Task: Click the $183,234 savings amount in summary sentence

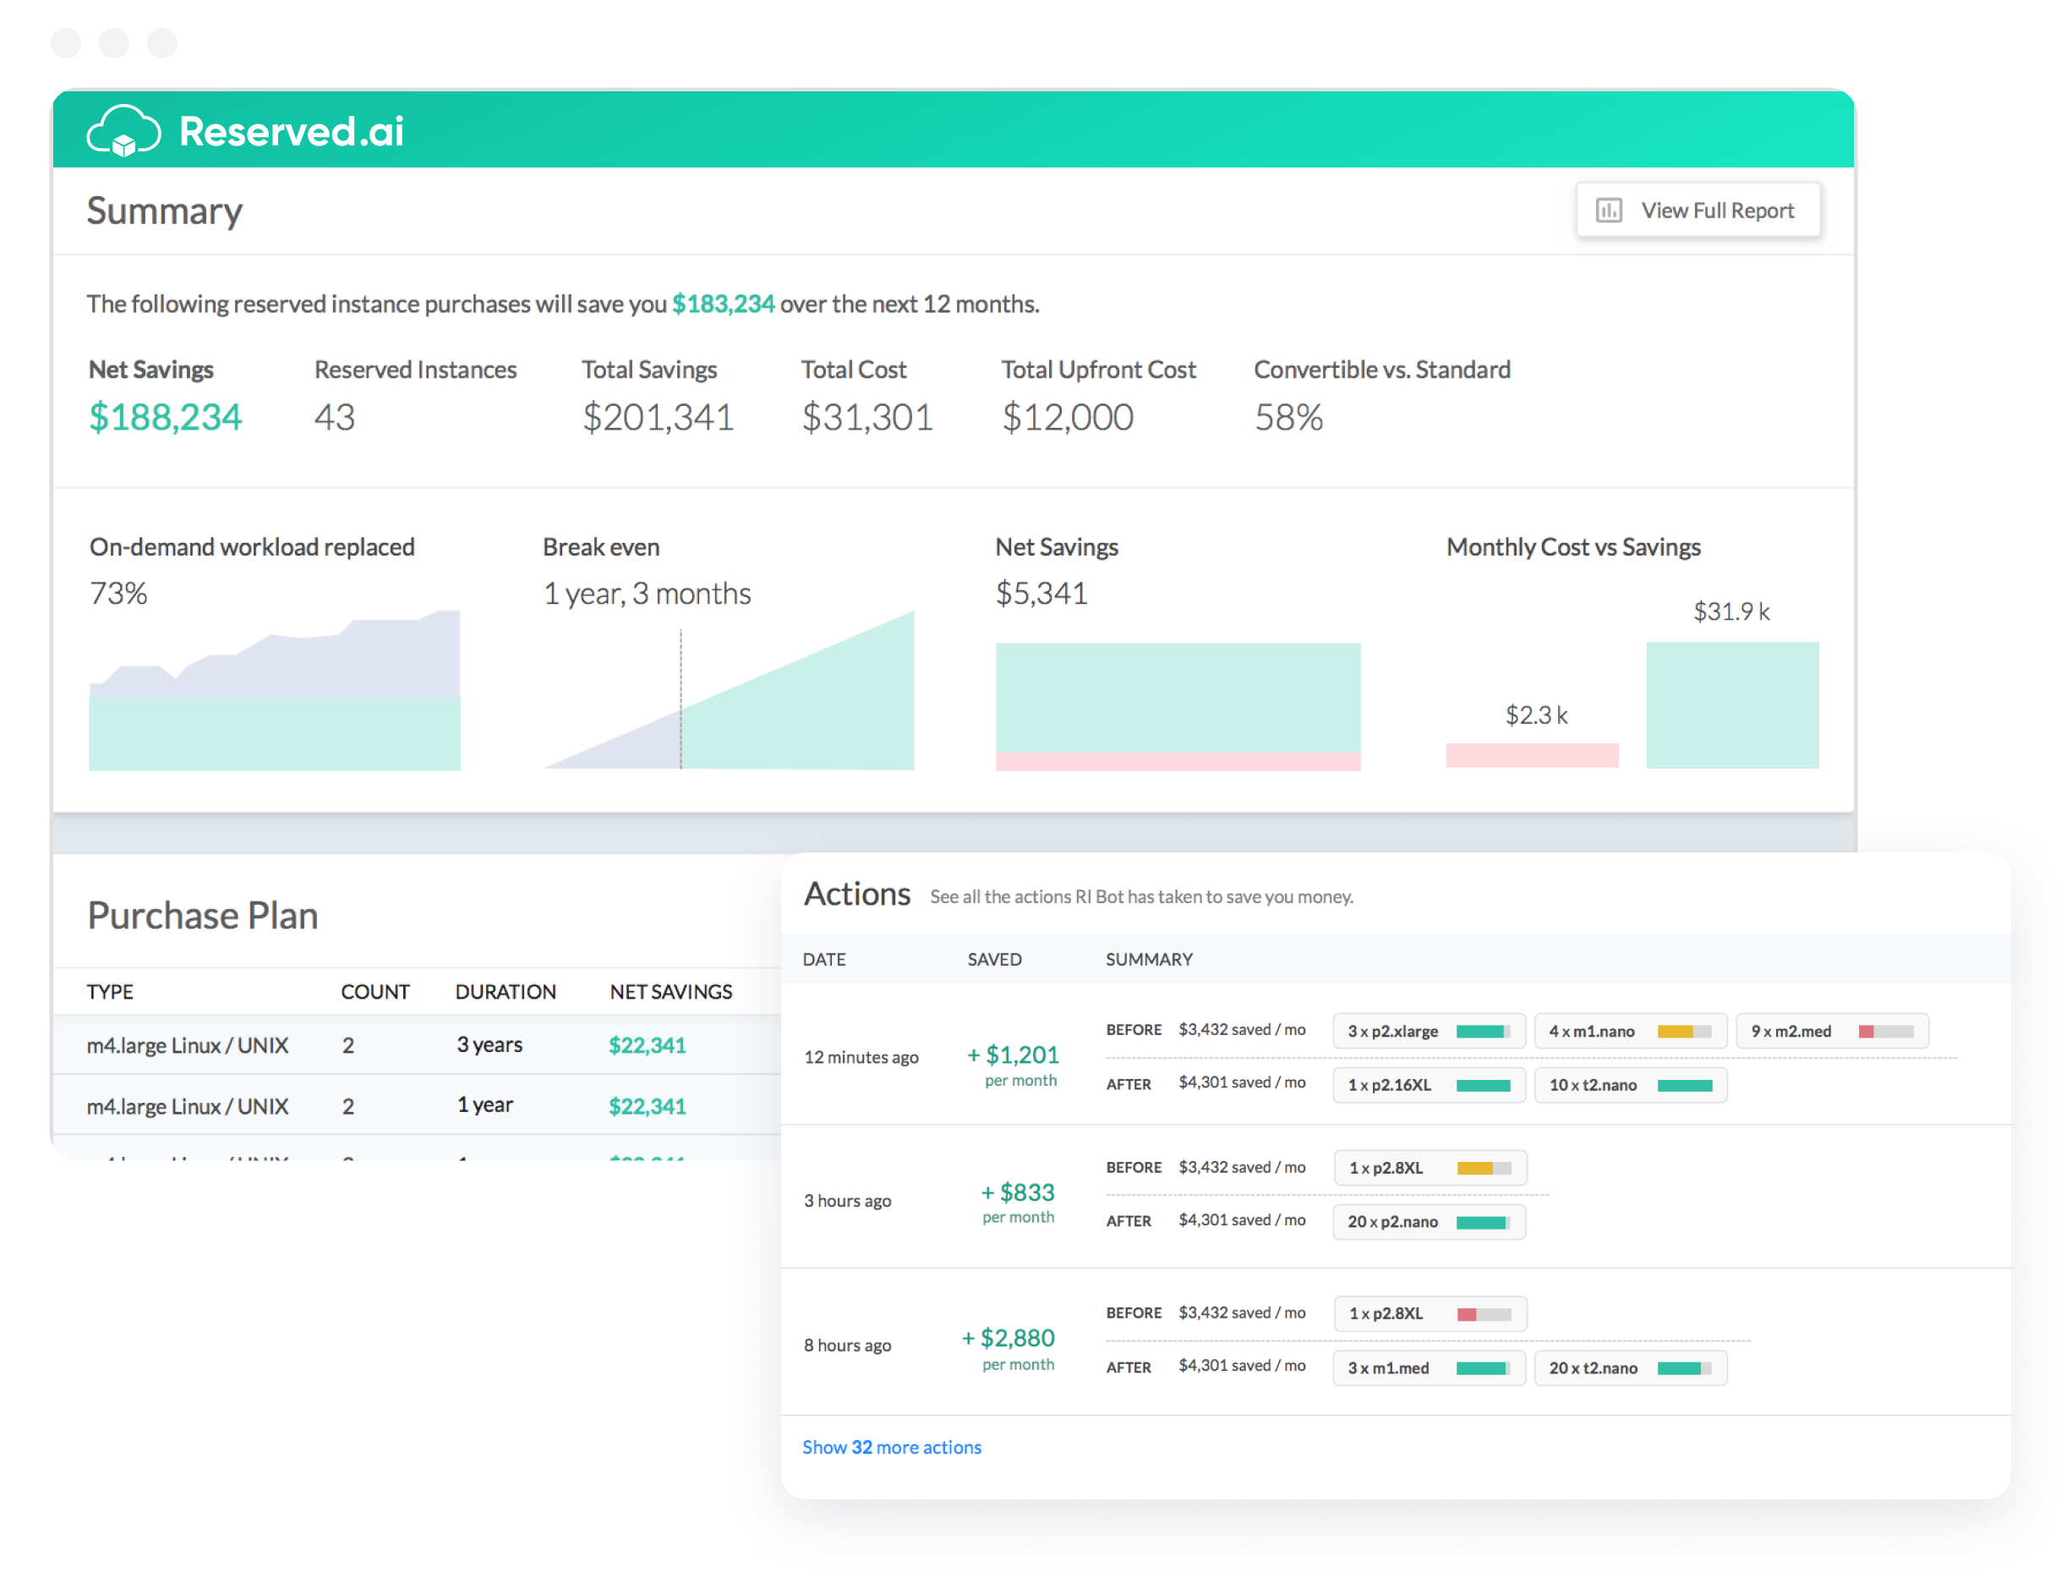Action: click(x=723, y=304)
